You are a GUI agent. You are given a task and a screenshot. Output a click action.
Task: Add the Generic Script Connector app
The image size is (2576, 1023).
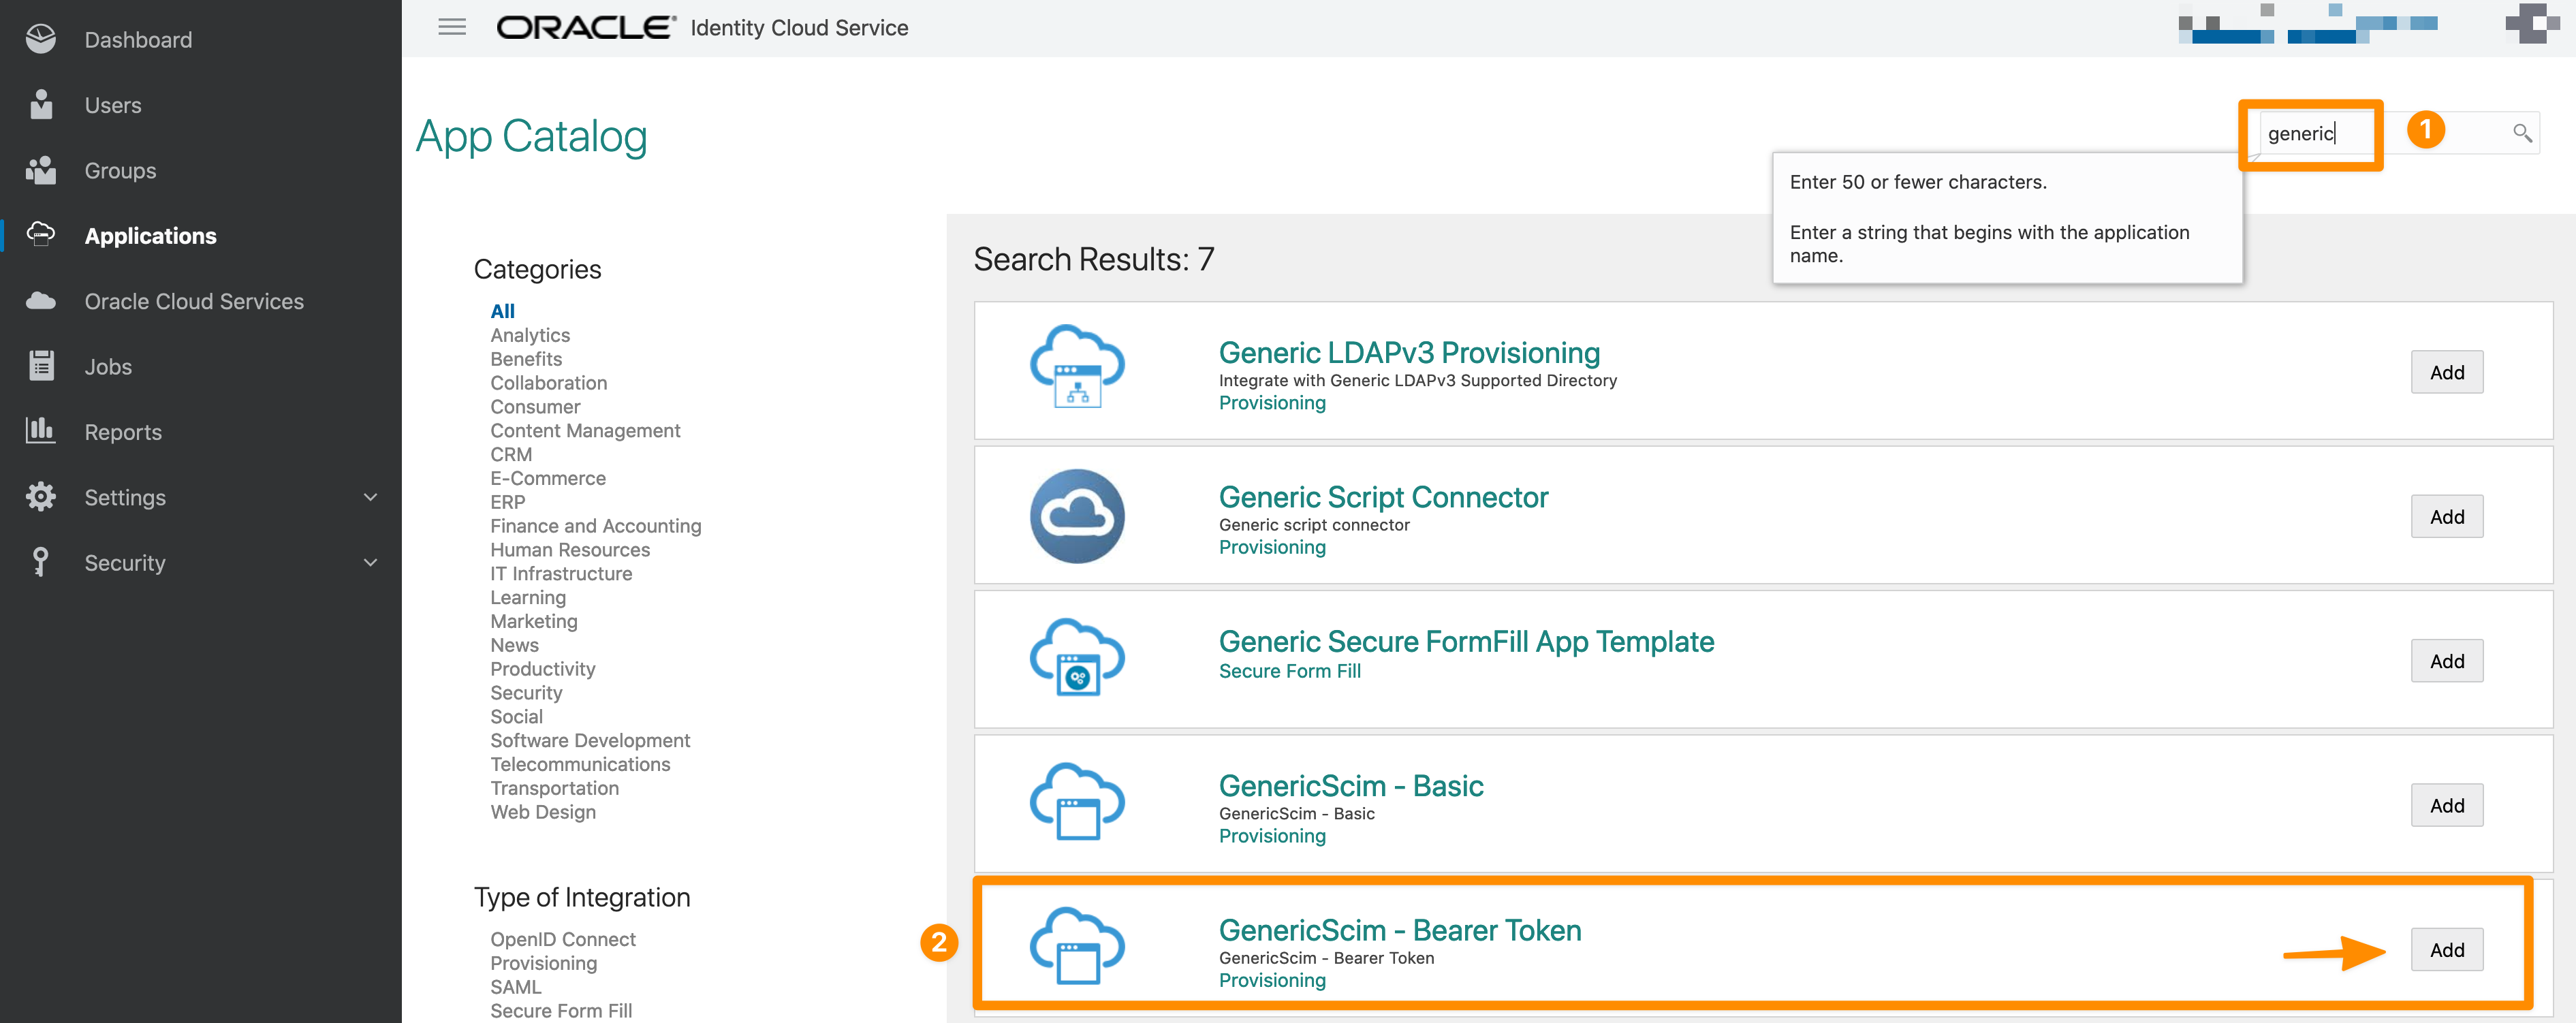2446,516
